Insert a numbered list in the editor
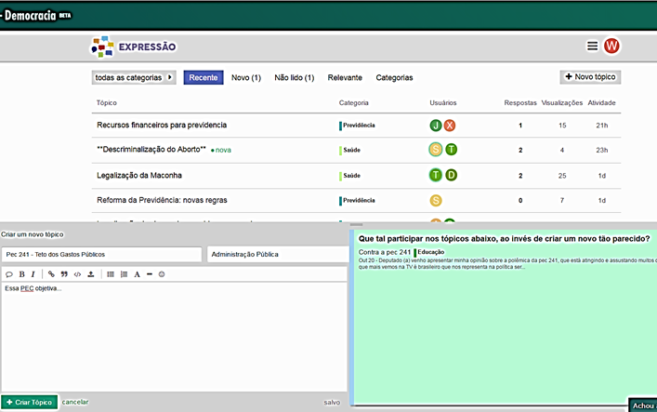Viewport: 657px width, 412px height. point(124,274)
